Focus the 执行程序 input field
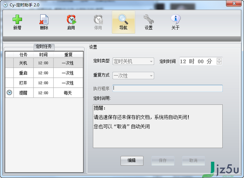Image resolution: width=244 pixels, height=178 pixels. point(168,88)
